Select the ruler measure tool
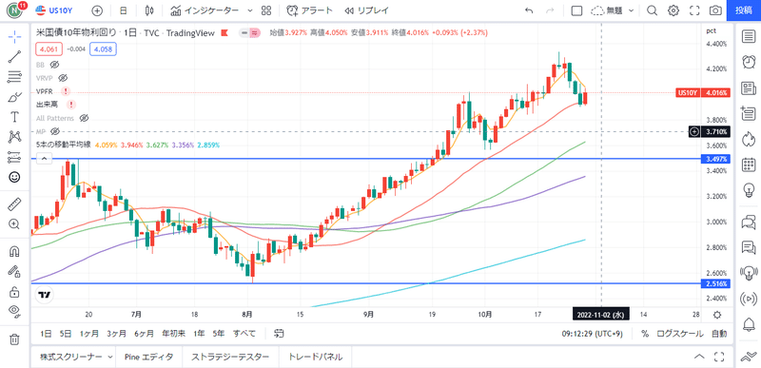The width and height of the screenshot is (761, 368). pyautogui.click(x=14, y=204)
